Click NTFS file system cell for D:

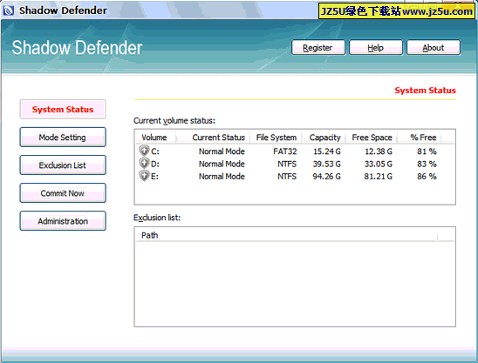pyautogui.click(x=287, y=164)
